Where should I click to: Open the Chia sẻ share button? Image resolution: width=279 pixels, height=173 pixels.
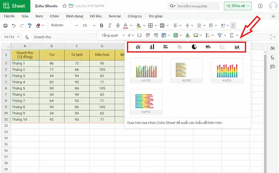pos(238,6)
